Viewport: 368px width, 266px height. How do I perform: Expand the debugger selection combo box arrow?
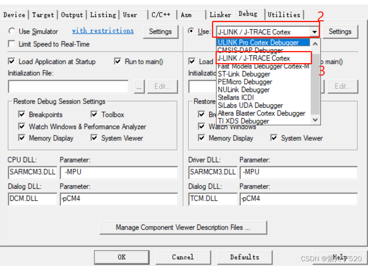(x=314, y=32)
